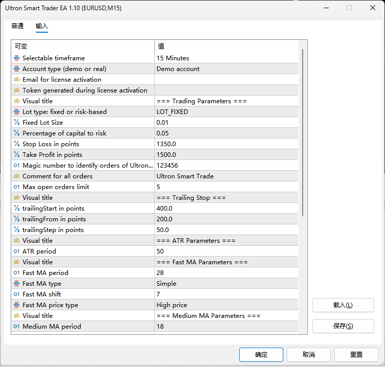Select the '=== Medium MA Parameters ===' value
The height and width of the screenshot is (367, 385).
pyautogui.click(x=227, y=316)
